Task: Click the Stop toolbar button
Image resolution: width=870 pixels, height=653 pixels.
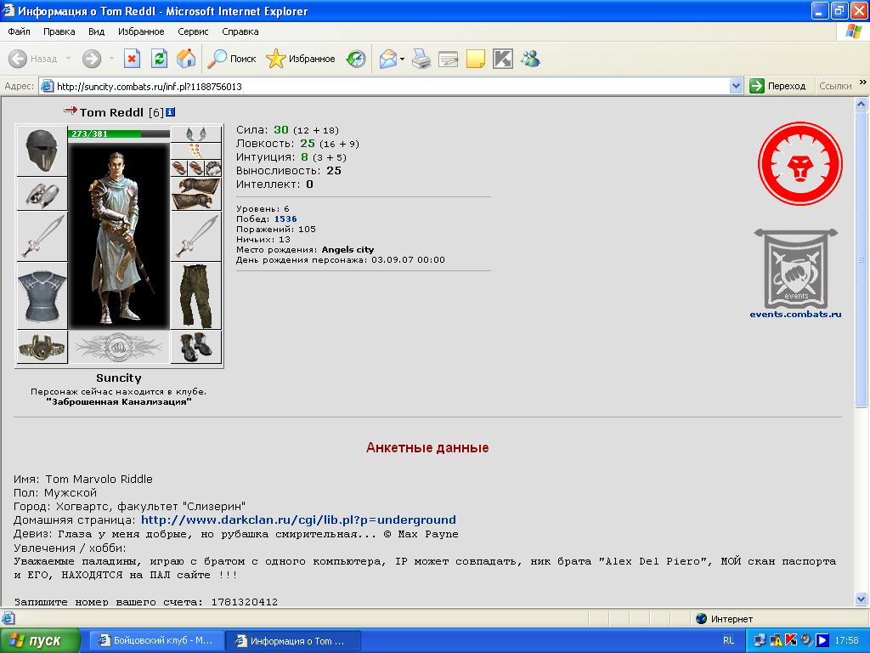Action: coord(132,59)
